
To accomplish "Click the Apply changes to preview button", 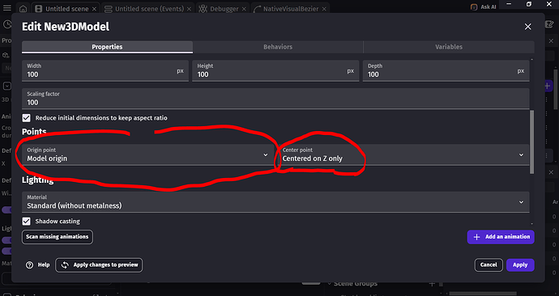I will (x=99, y=265).
